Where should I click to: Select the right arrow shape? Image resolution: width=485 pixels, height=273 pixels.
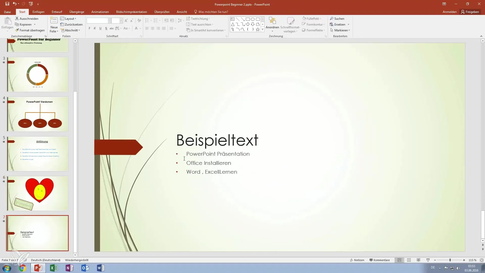(248, 24)
